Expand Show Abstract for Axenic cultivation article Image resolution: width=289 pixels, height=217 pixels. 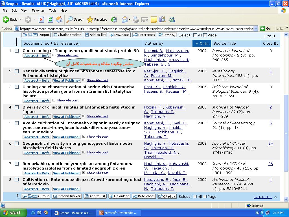point(97,136)
